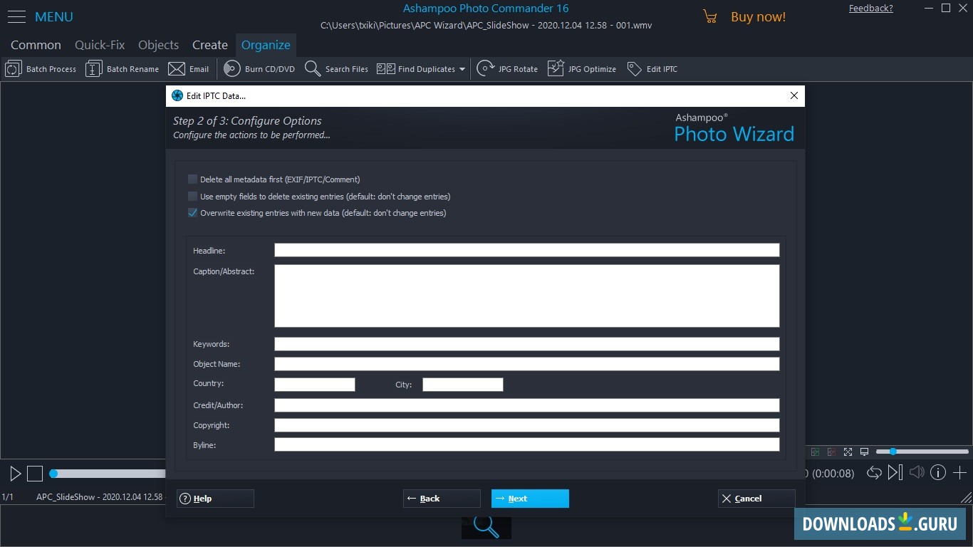The width and height of the screenshot is (973, 547).
Task: Click inside the Headline input field
Action: (x=526, y=250)
